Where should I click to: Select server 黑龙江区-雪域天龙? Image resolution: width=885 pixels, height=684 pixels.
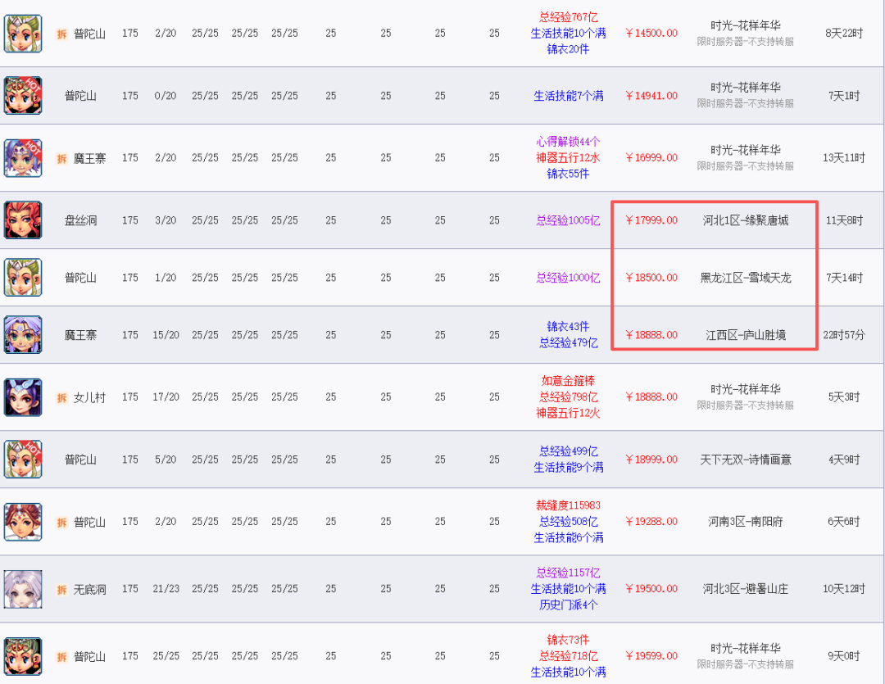tap(745, 278)
